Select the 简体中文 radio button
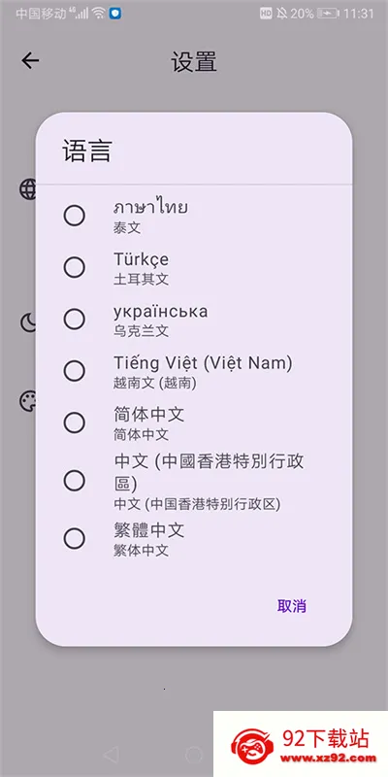This screenshot has height=777, width=388. pos(75,422)
